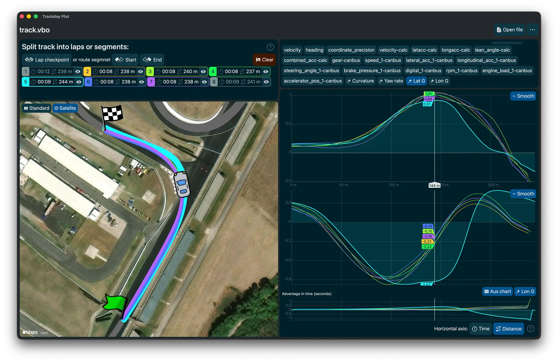Screen dimensions: 558x362
Task: Add a Lap checkpoint
Action: [x=47, y=60]
